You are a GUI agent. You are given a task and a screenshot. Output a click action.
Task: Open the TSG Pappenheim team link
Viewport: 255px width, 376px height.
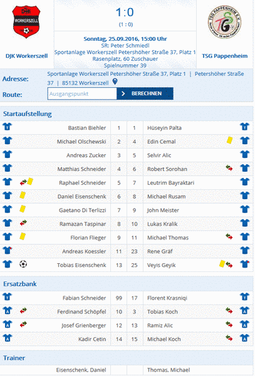pyautogui.click(x=224, y=56)
